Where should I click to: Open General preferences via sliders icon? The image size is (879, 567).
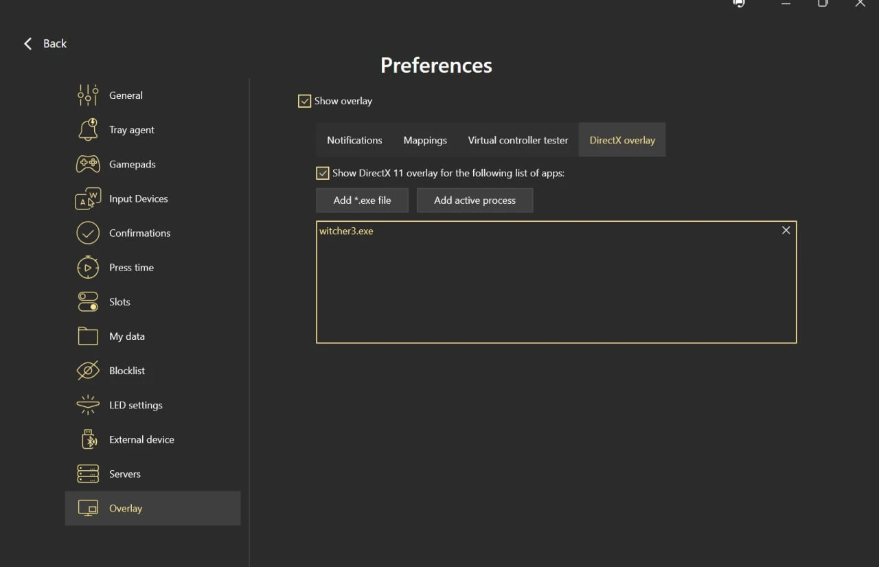pos(88,95)
